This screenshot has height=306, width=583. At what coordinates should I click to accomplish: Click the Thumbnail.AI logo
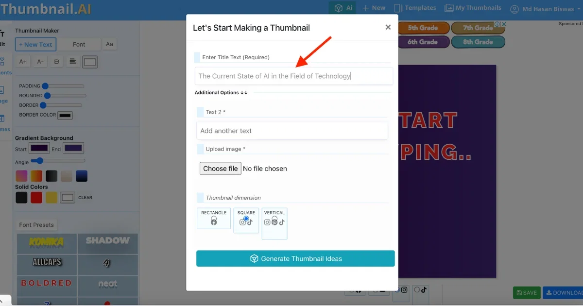[46, 9]
